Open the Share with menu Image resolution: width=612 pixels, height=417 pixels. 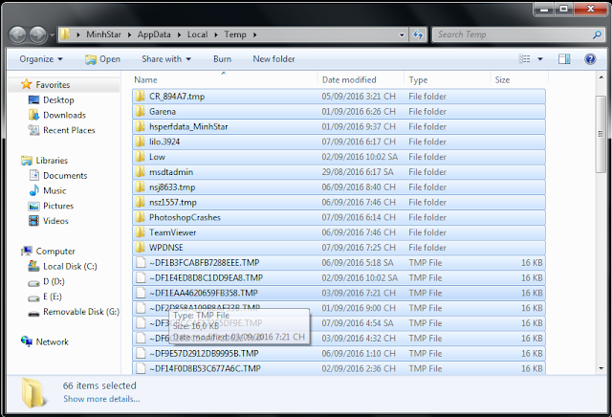click(x=166, y=59)
